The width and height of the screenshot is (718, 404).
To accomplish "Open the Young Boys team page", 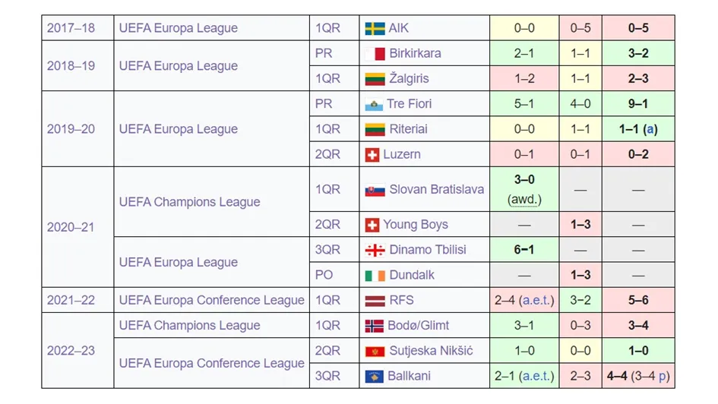I will (x=416, y=225).
